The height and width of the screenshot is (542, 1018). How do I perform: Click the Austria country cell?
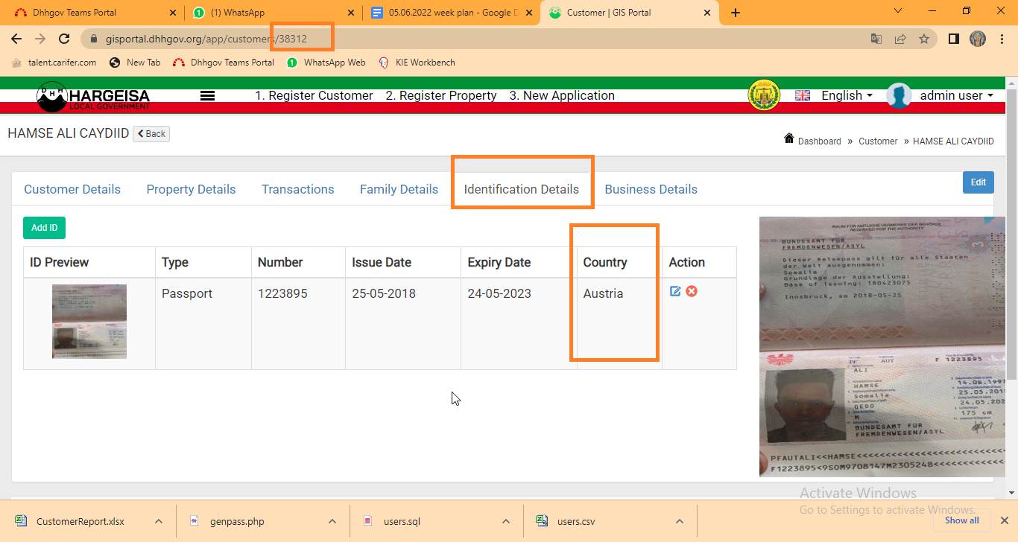[x=619, y=324]
